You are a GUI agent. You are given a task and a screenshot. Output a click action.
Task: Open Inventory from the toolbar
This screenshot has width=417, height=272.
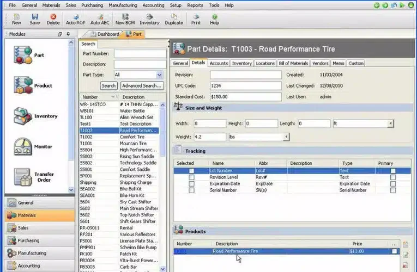[149, 20]
